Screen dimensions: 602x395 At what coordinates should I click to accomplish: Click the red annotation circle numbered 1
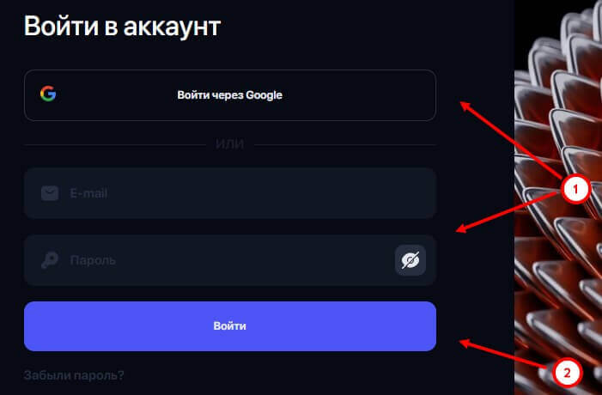click(575, 188)
